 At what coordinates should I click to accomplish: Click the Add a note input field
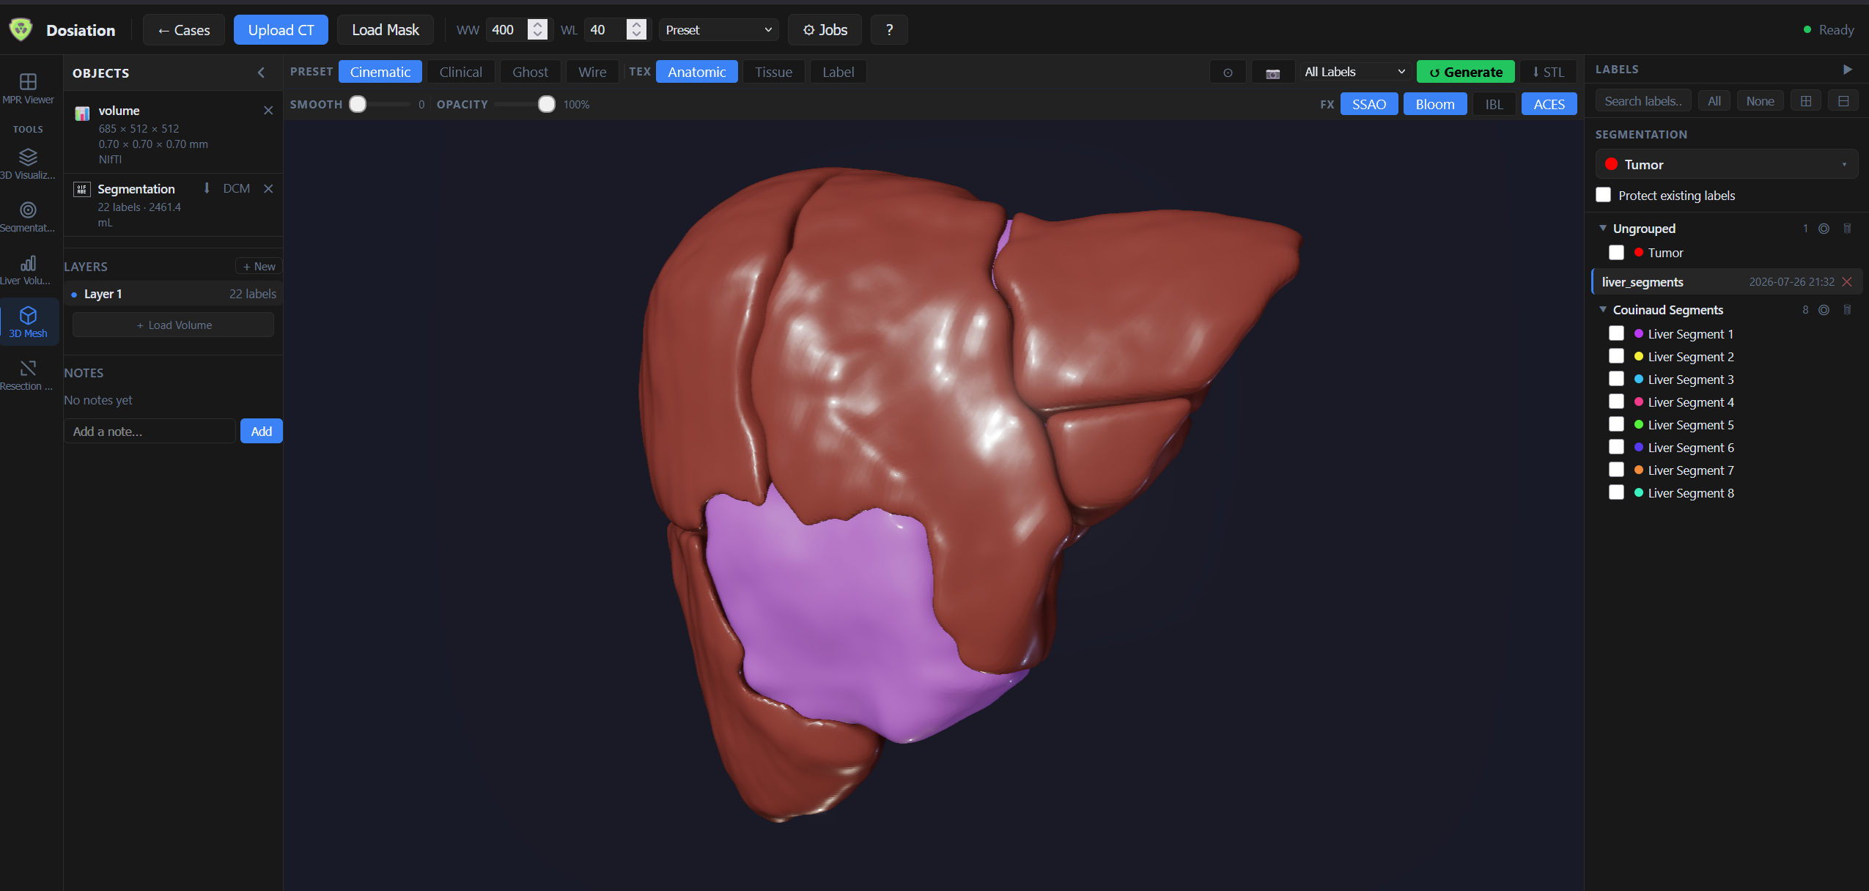point(150,432)
